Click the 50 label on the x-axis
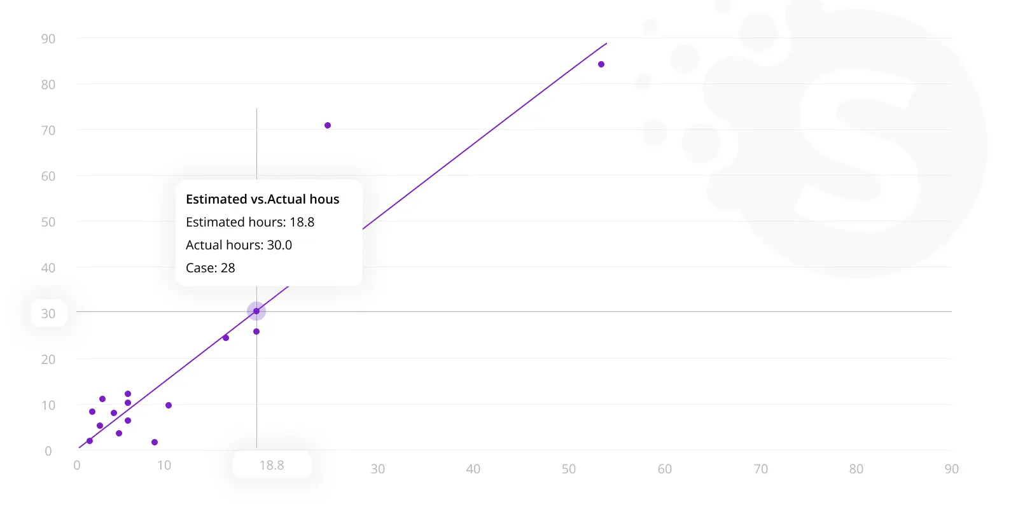Viewport: 1018px width, 509px height. (x=569, y=469)
